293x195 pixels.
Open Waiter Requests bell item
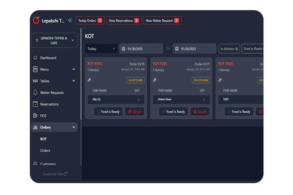click(x=52, y=93)
